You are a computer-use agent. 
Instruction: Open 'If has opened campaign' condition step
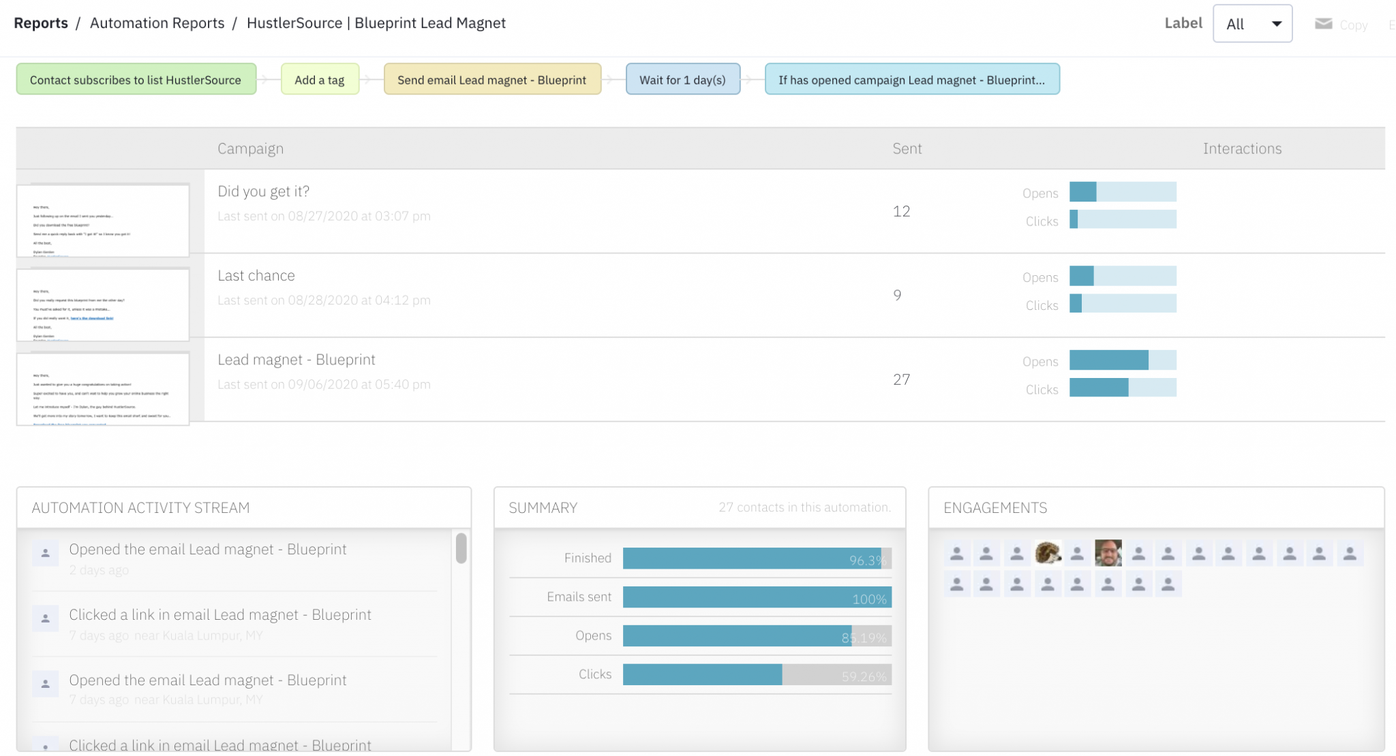pyautogui.click(x=911, y=80)
